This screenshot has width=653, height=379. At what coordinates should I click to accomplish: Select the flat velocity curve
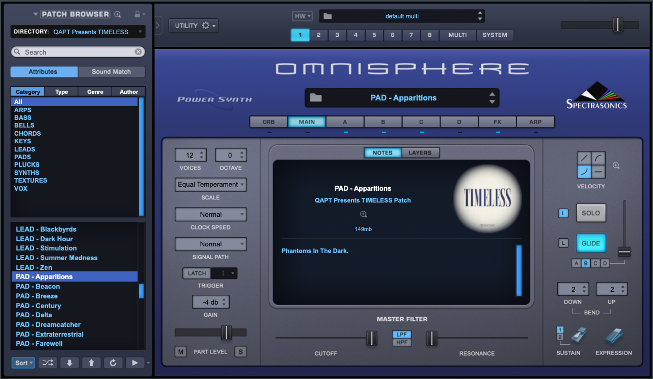coord(598,172)
